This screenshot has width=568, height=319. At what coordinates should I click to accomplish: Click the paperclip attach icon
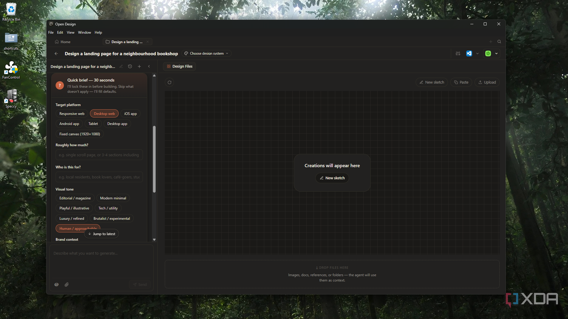click(67, 284)
